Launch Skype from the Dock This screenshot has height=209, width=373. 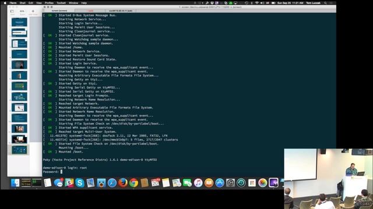(x=80, y=183)
